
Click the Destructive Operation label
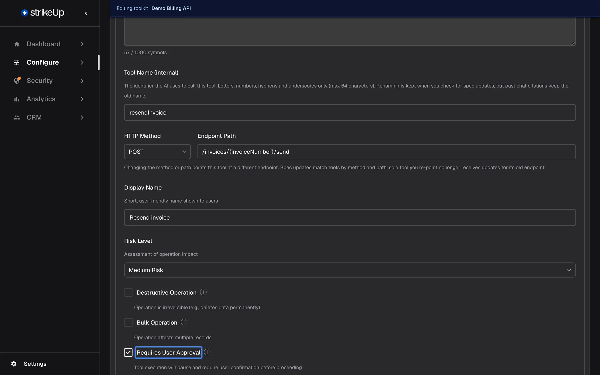point(166,292)
